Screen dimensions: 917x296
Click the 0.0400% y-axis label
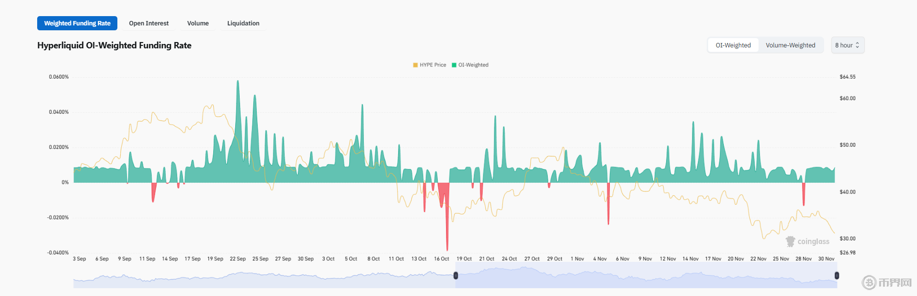59,112
